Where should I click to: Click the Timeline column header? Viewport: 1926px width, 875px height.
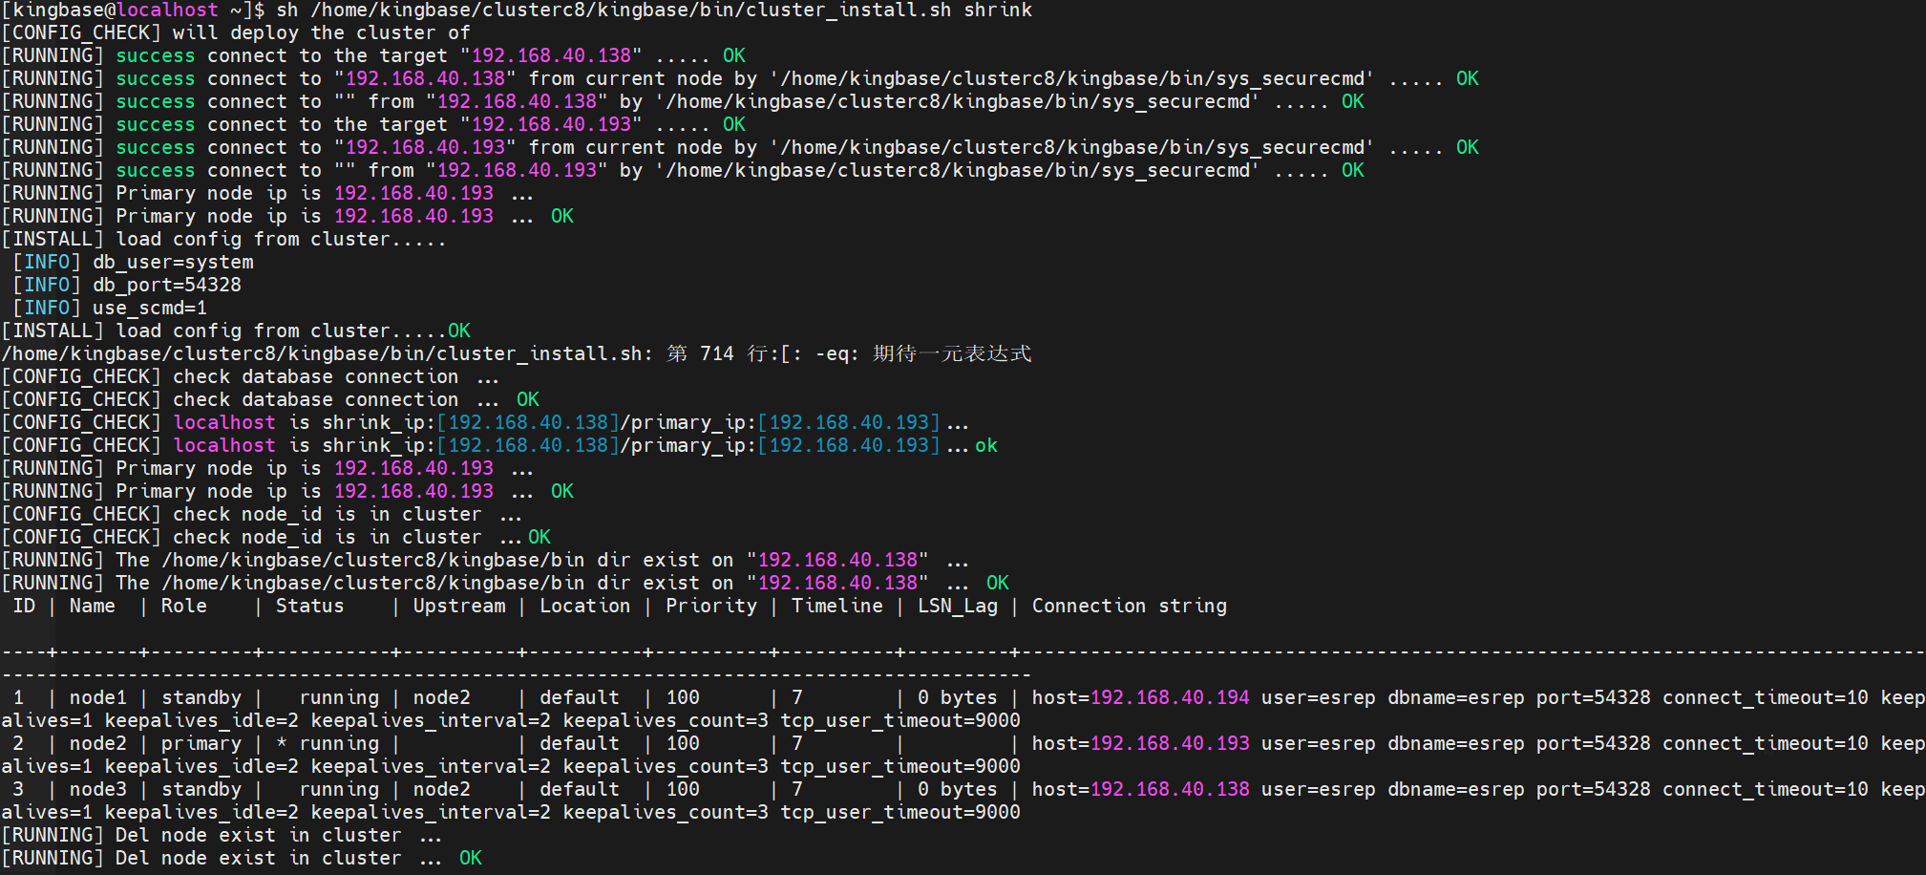(836, 607)
